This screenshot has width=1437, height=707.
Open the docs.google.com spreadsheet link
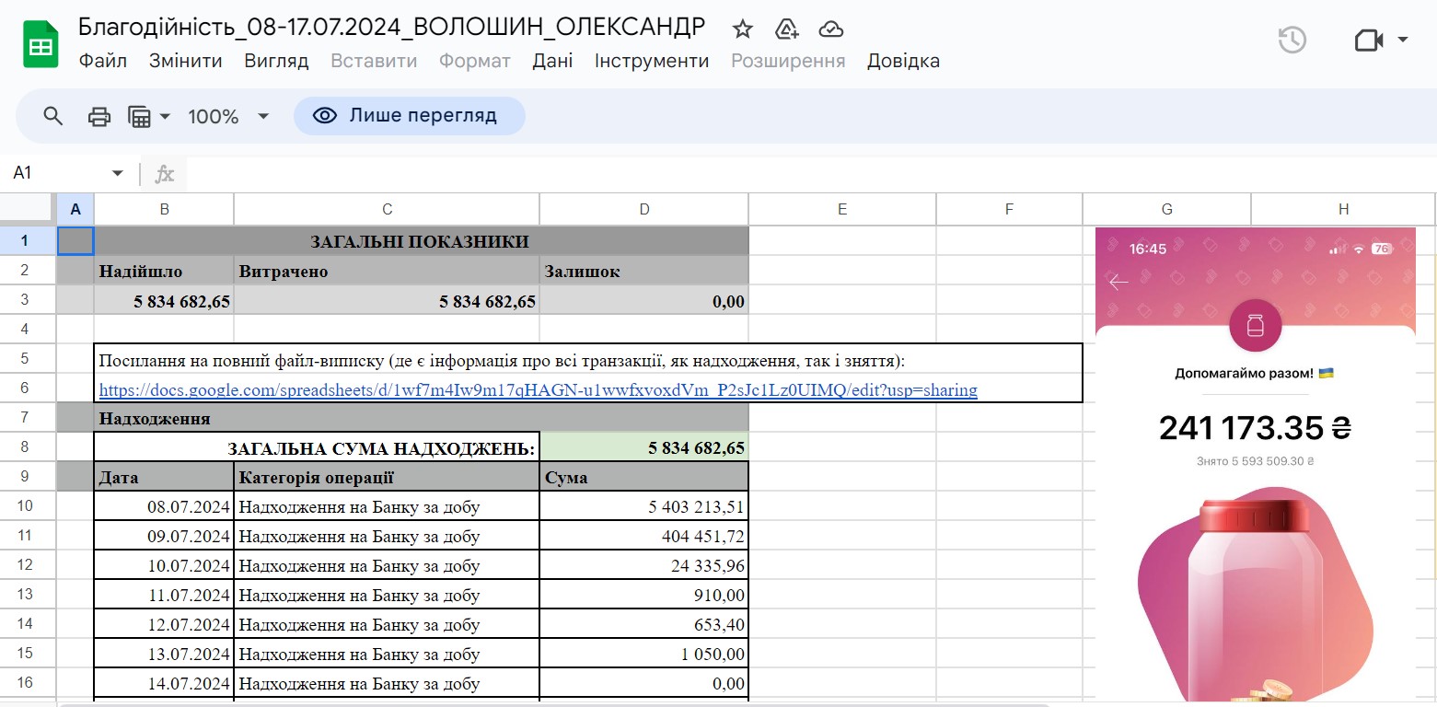click(x=538, y=389)
